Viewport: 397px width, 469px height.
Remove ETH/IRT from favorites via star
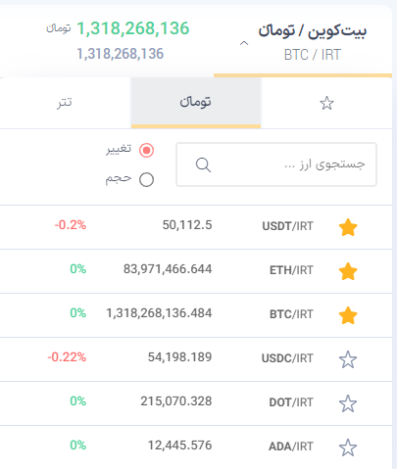348,271
